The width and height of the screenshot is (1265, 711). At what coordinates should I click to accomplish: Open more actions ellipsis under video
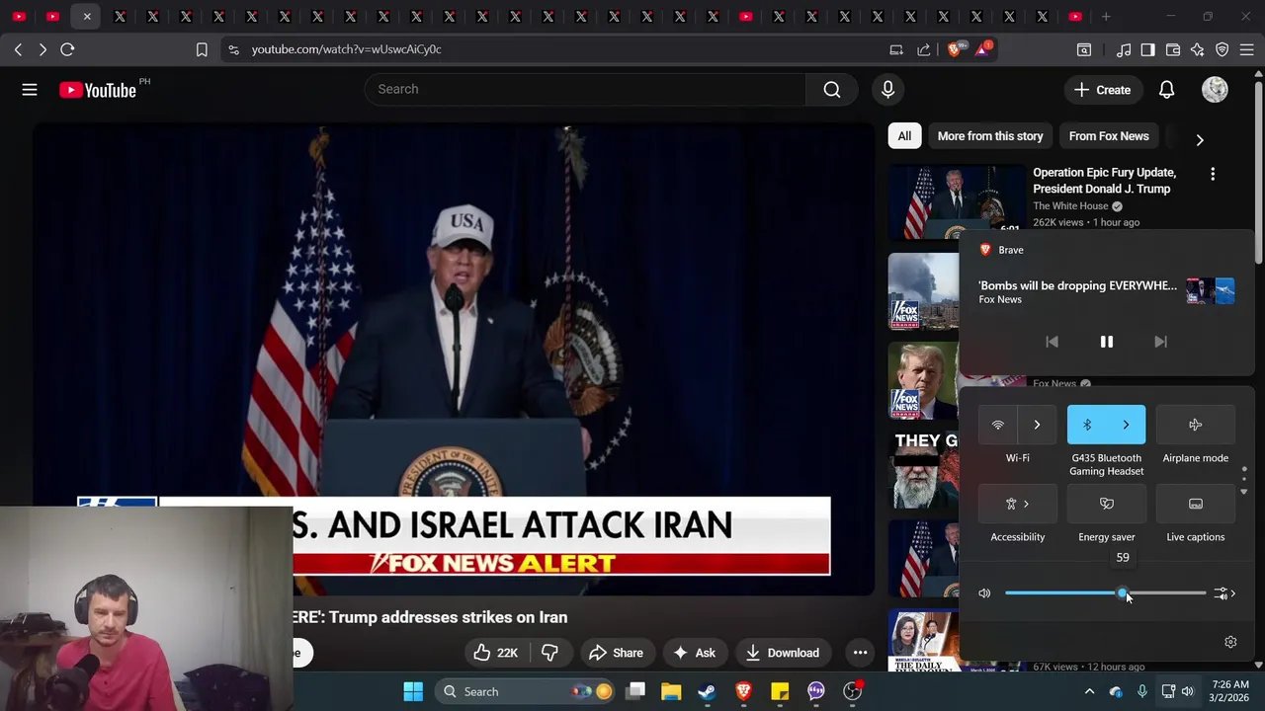point(860,653)
